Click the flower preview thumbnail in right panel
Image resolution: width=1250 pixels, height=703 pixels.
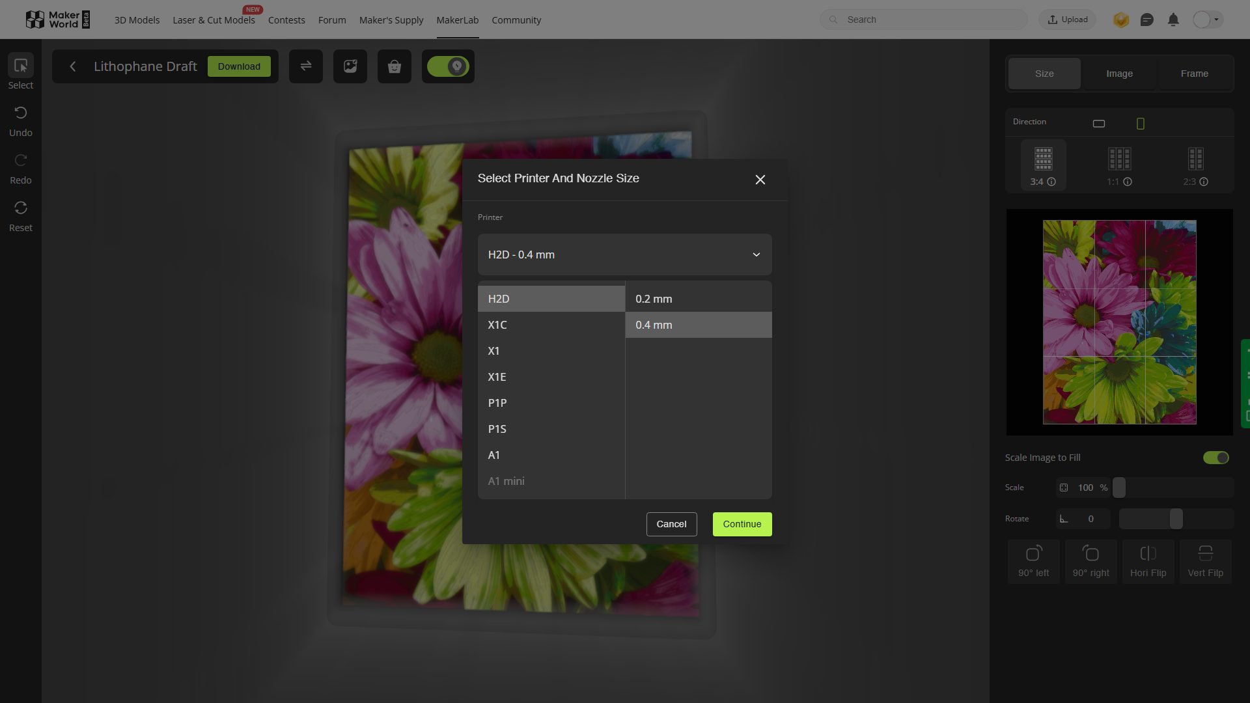tap(1119, 322)
